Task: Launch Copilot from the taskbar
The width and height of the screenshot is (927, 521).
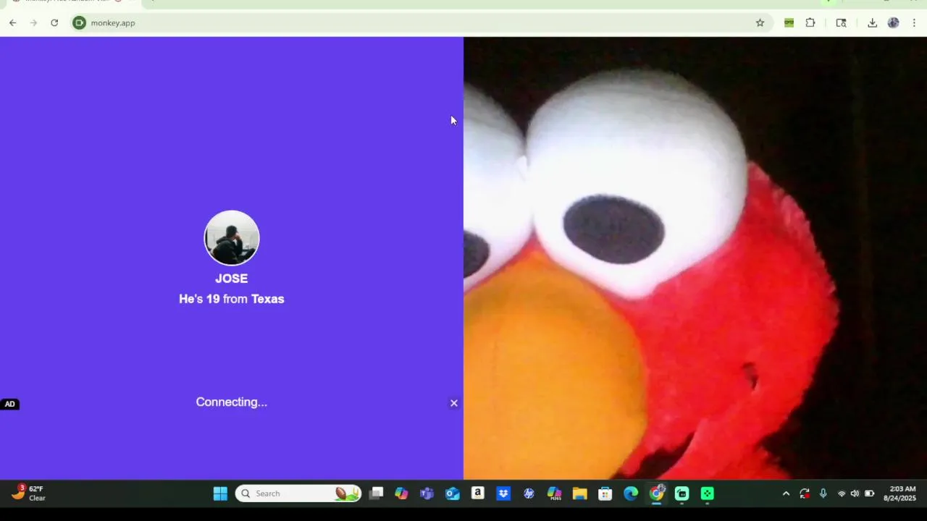Action: pos(401,494)
